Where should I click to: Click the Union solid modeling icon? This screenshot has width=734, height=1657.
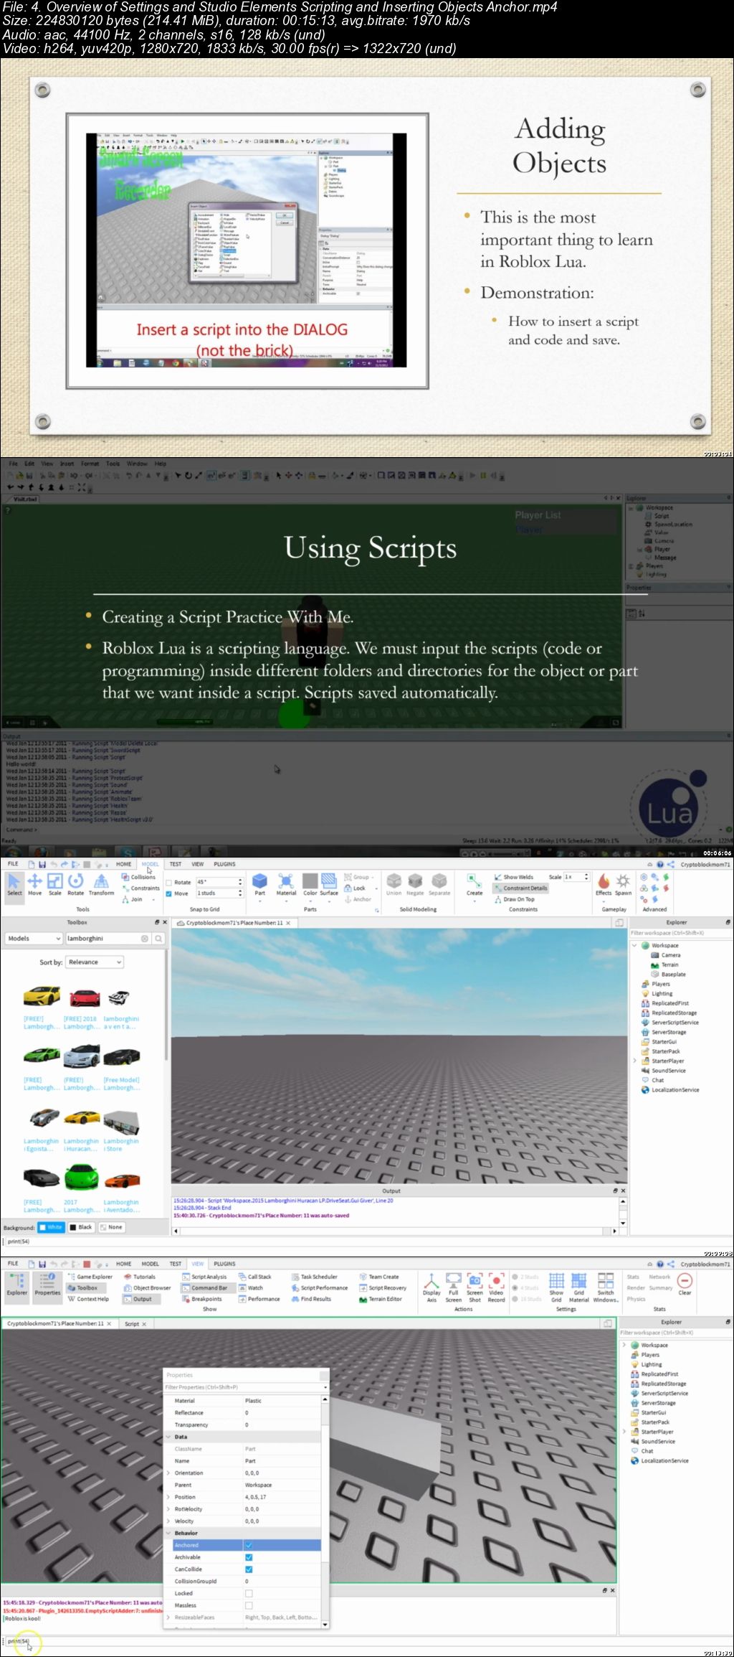tap(394, 883)
